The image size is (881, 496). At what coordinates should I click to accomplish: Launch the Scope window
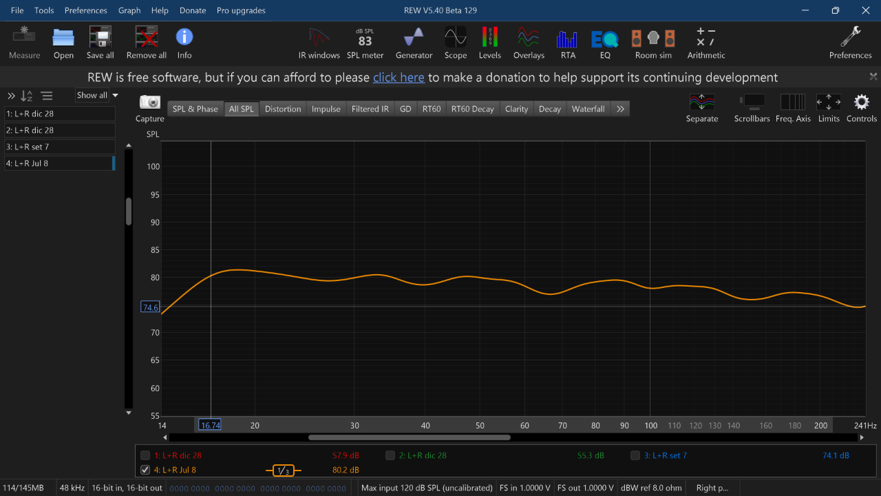tap(455, 43)
